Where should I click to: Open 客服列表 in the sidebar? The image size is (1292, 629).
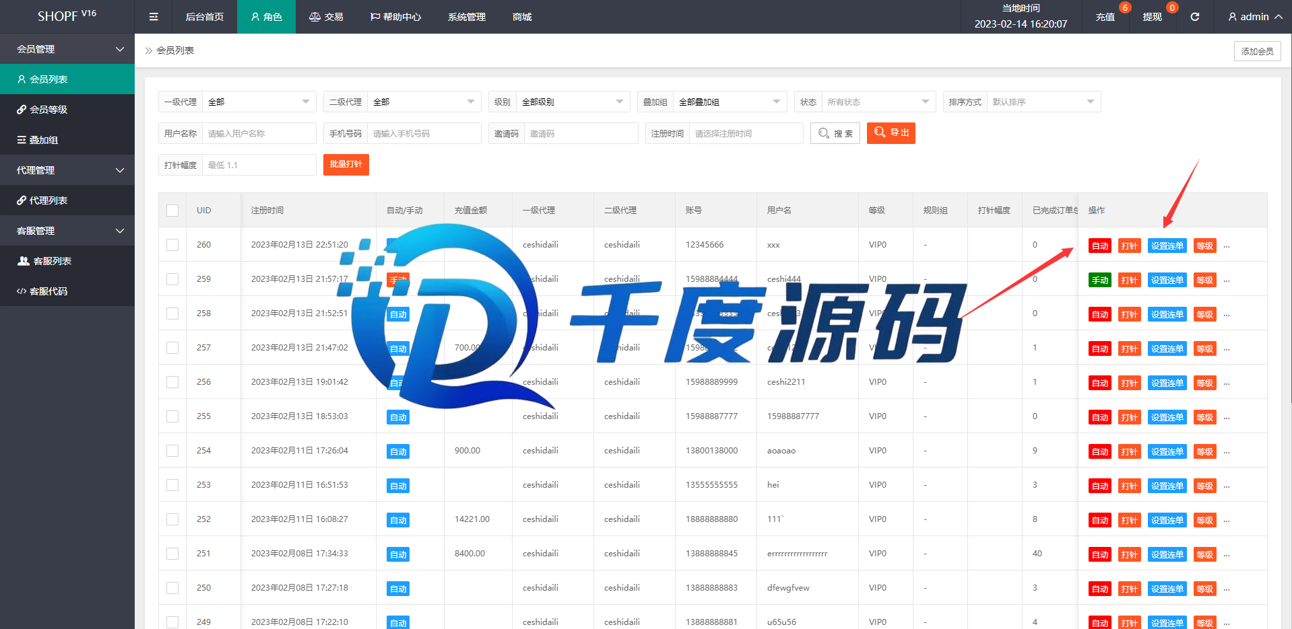[x=67, y=261]
